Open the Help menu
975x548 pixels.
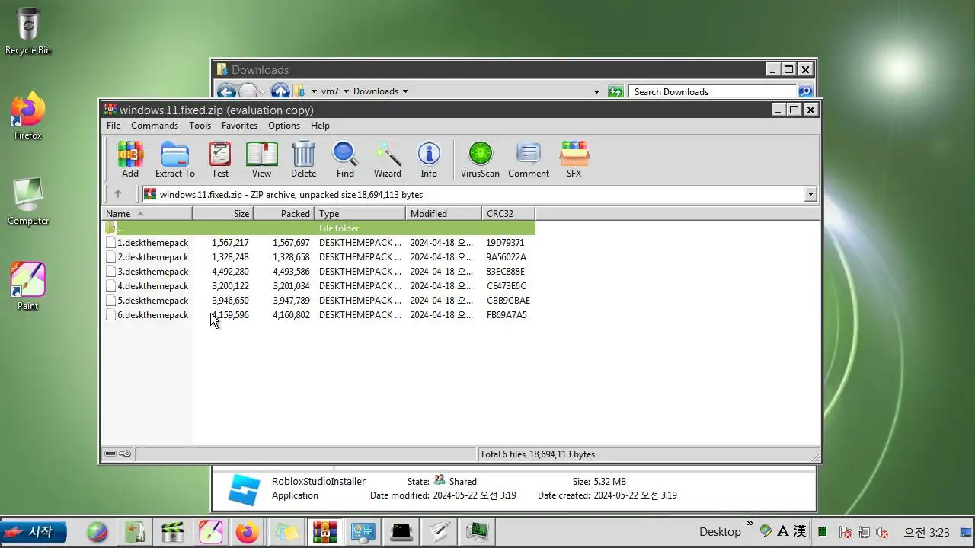320,126
